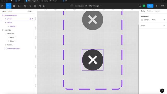Close the Mavi Design tab
The width and height of the screenshot is (167, 94).
coord(38,1)
